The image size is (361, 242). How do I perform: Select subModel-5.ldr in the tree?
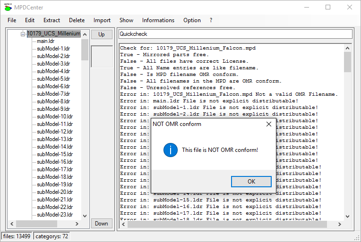(x=53, y=79)
